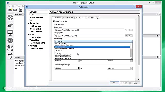Switch to the Local GNS3 VM tab

click(x=68, y=18)
